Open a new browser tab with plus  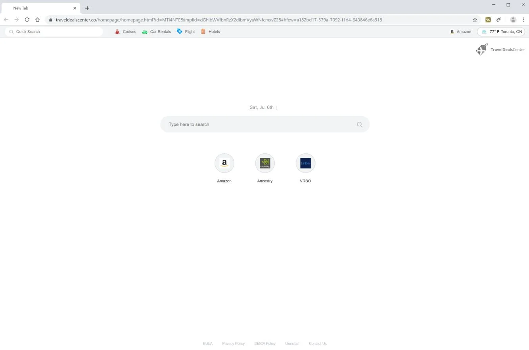[x=87, y=8]
